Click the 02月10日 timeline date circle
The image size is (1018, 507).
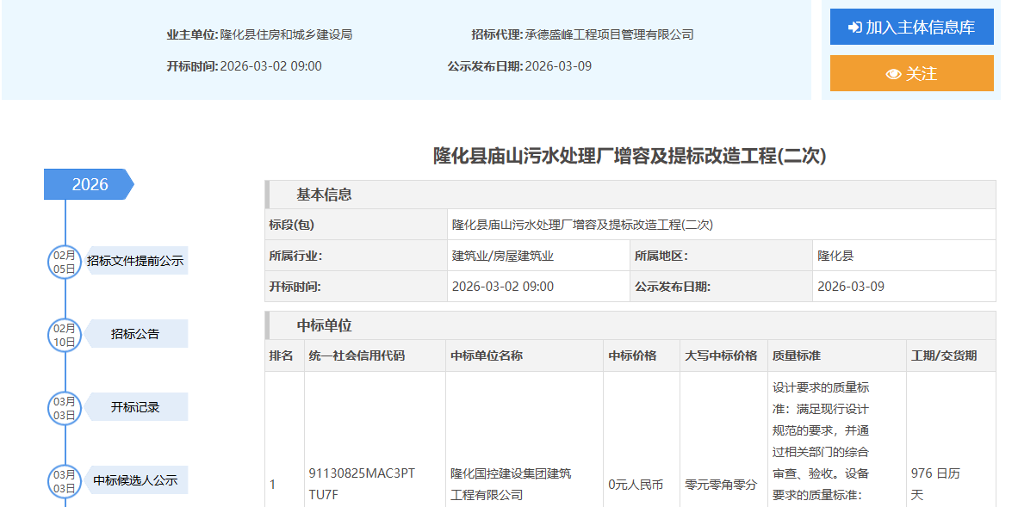coord(65,335)
